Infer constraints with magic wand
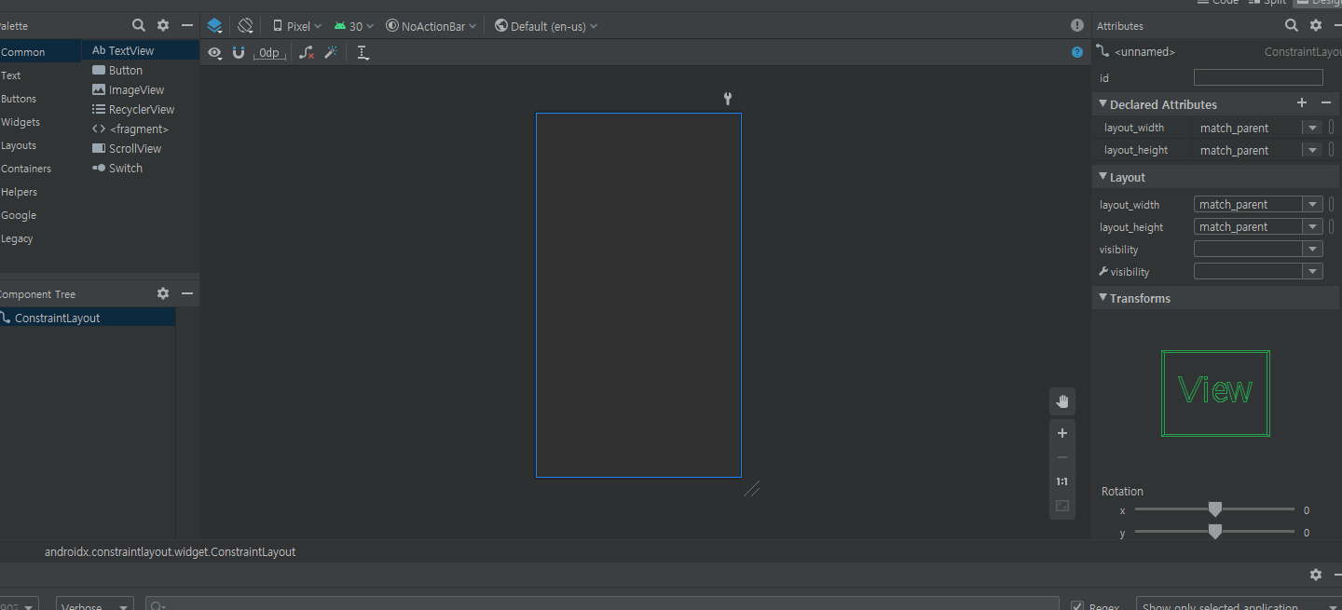 click(x=331, y=53)
